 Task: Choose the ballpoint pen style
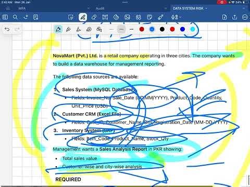pyautogui.click(x=58, y=29)
